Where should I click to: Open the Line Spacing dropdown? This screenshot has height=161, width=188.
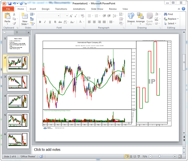(x=115, y=16)
